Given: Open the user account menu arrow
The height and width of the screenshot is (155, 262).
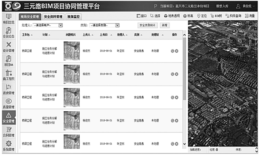Looking at the screenshot, I should click(x=254, y=6).
